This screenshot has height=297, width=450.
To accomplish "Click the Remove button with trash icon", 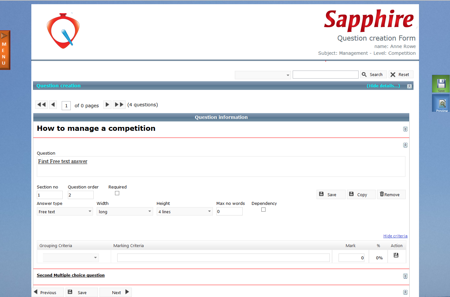I will point(391,195).
